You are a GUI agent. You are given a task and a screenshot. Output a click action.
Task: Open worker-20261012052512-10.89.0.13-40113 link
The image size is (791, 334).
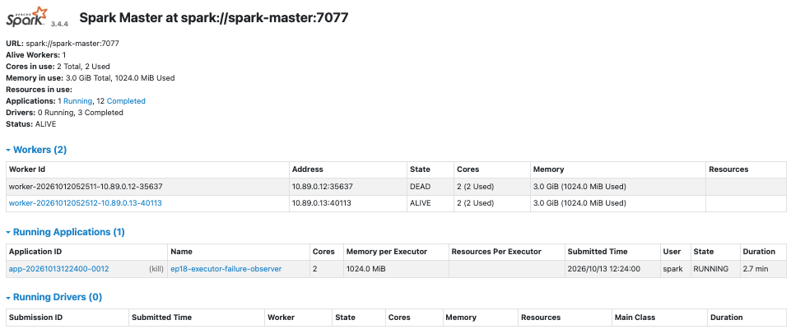click(x=86, y=203)
